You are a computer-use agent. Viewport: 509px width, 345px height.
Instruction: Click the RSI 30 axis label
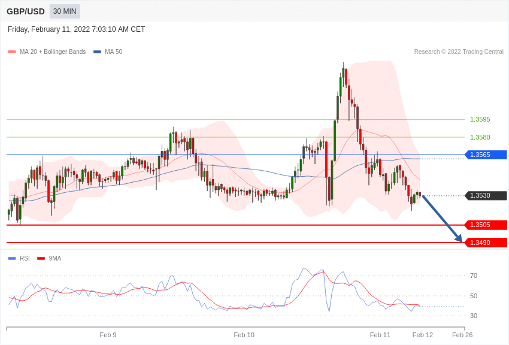coord(474,316)
